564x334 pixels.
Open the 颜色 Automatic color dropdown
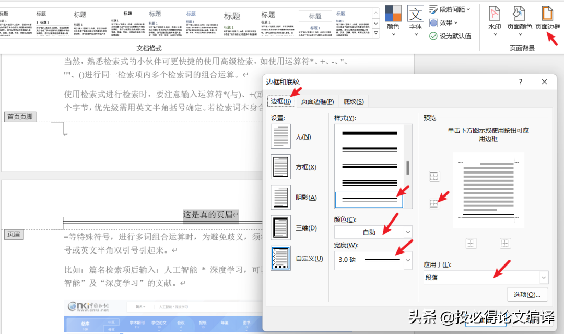pyautogui.click(x=408, y=232)
